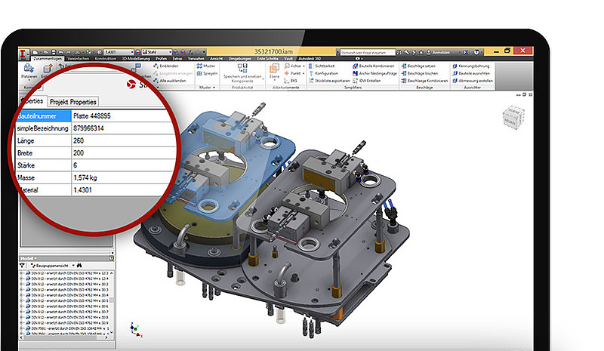The image size is (604, 351).
Task: Expand DIN 912 row ending 30:5
Action: 22,300
